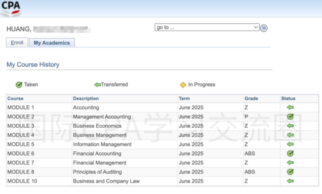Click transferred status icon for MODULE 4
Viewport: 322px width, 194px height.
coord(290,135)
